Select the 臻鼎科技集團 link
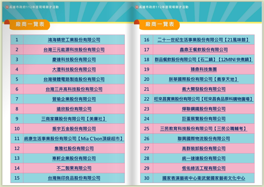This screenshot has width=264, height=187. pyautogui.click(x=204, y=69)
